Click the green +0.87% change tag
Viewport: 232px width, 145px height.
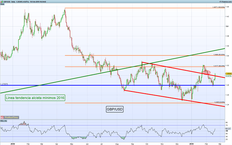(x=228, y=76)
